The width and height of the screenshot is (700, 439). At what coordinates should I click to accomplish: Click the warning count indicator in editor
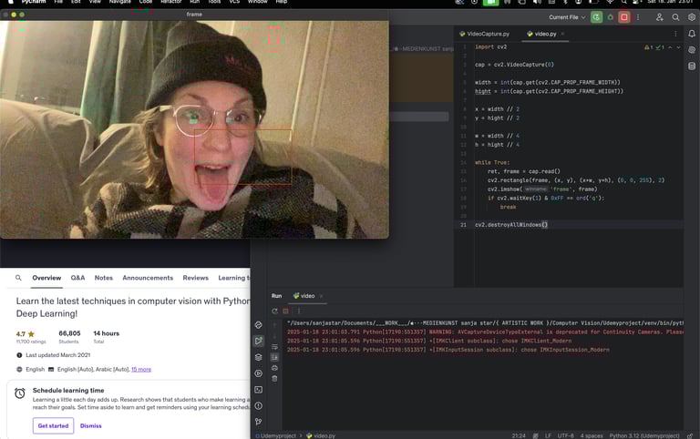649,47
